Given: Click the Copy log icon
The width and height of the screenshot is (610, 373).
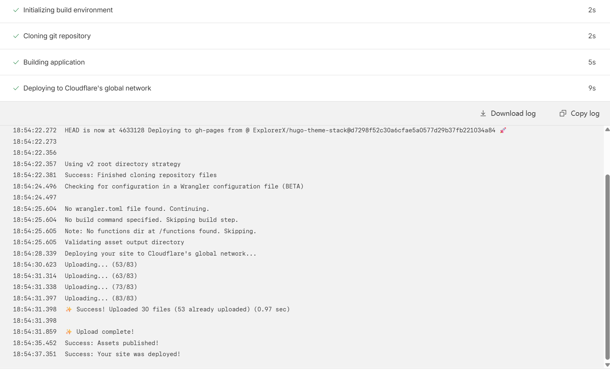Looking at the screenshot, I should pos(563,113).
